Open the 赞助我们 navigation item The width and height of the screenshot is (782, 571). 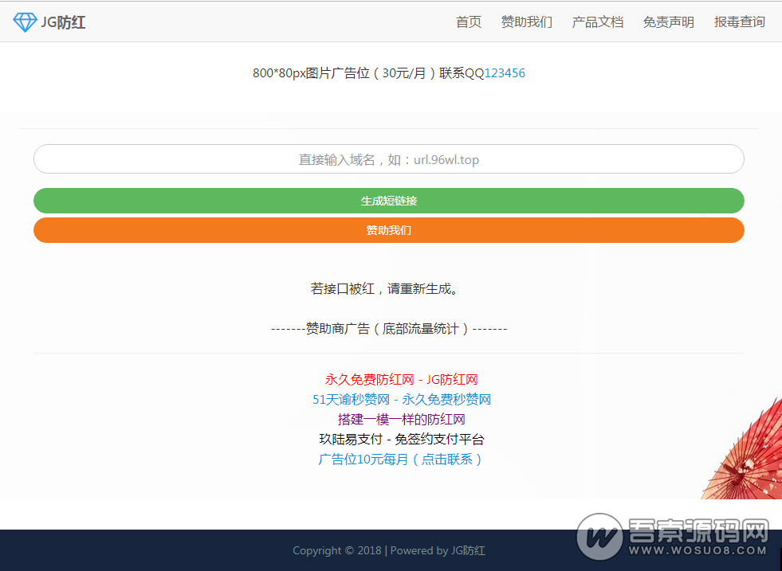tap(526, 22)
